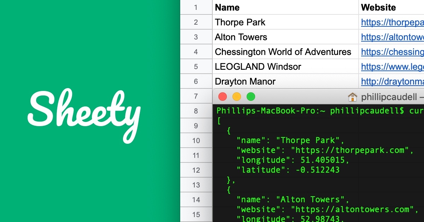
Task: Select spreadsheet row header 1
Action: click(x=196, y=7)
